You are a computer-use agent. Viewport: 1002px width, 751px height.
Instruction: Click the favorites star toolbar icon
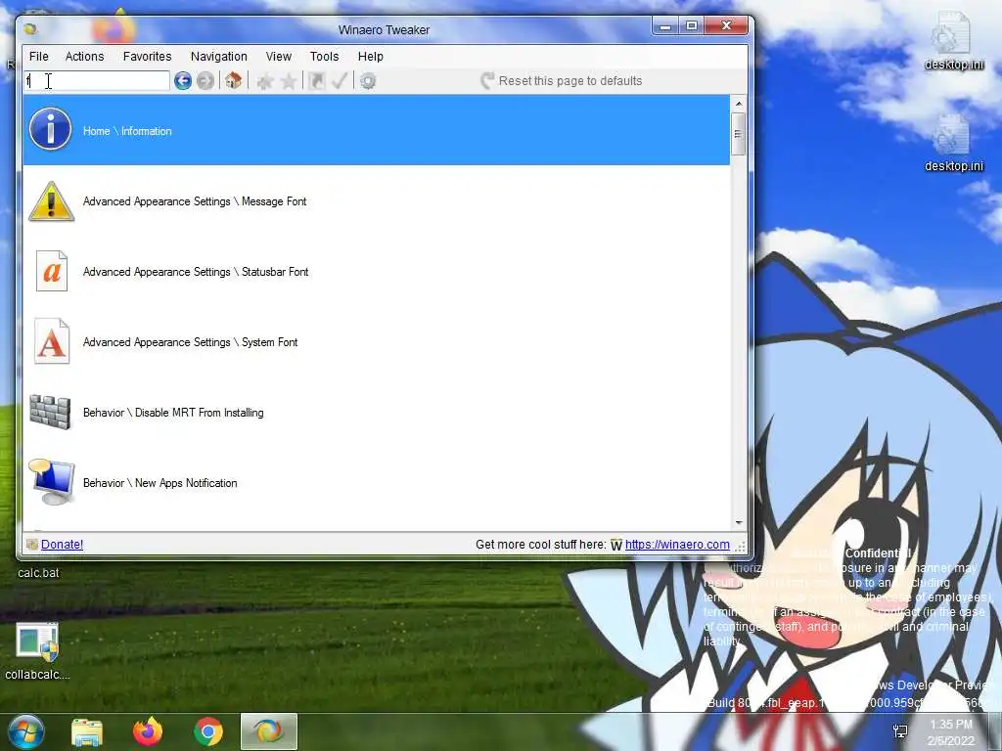click(x=289, y=81)
